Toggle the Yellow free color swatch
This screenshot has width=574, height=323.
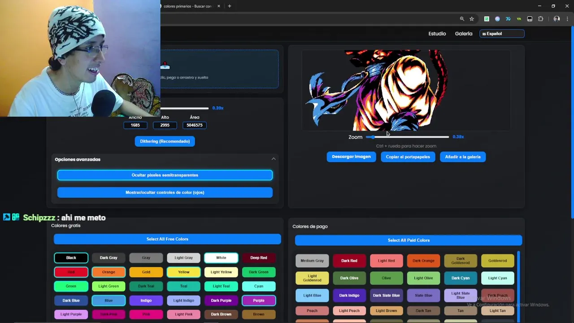pos(183,272)
